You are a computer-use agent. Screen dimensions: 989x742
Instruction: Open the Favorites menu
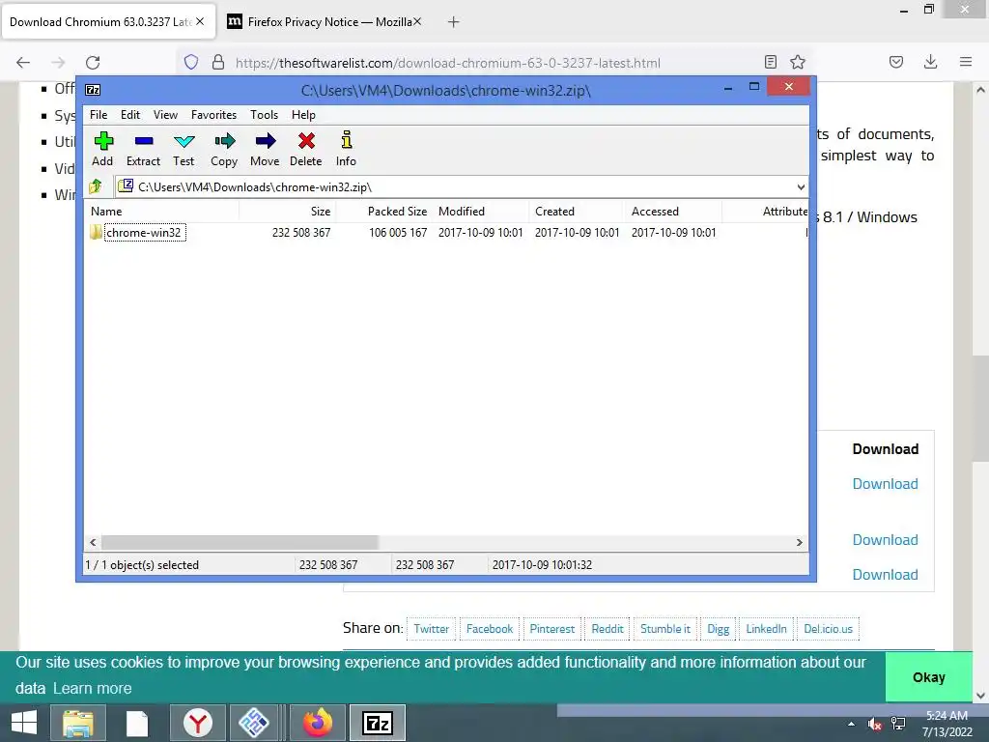[213, 115]
